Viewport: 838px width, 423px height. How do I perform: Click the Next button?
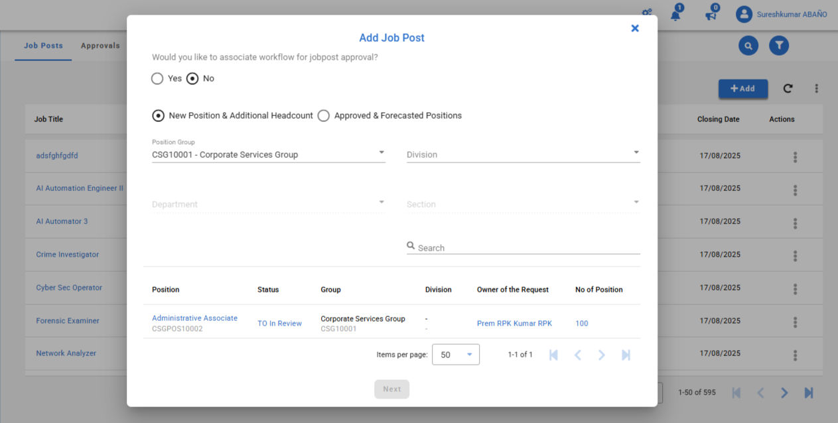(x=391, y=389)
